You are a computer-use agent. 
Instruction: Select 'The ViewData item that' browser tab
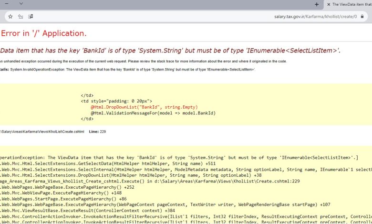351,4
